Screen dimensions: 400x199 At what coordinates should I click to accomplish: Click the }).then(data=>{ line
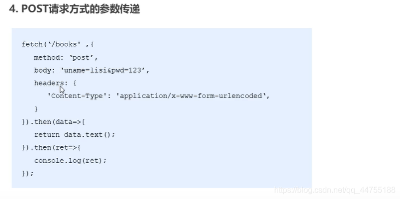pos(53,122)
